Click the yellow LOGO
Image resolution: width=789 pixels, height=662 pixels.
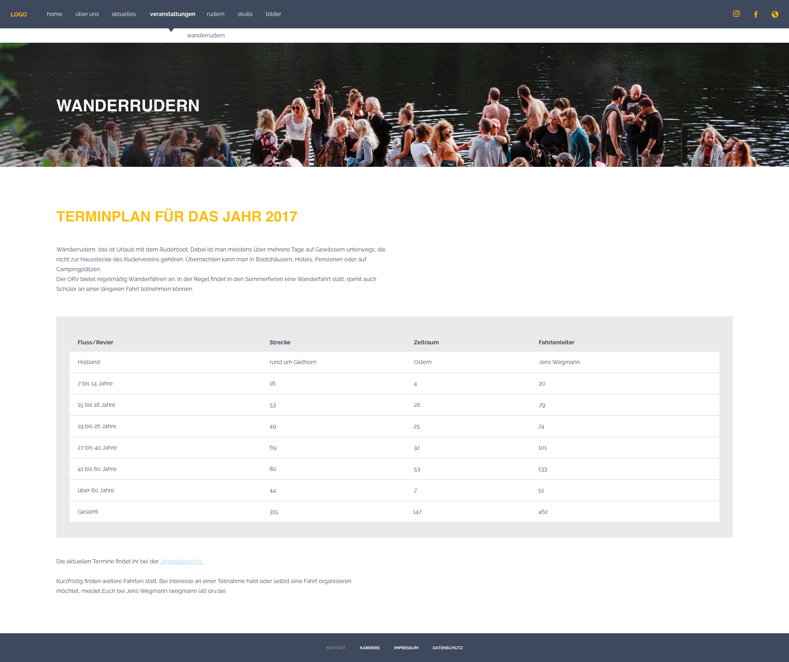18,14
